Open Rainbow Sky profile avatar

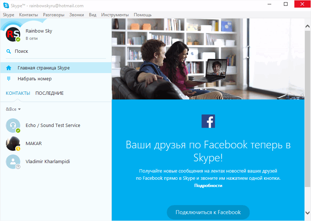[x=13, y=34]
